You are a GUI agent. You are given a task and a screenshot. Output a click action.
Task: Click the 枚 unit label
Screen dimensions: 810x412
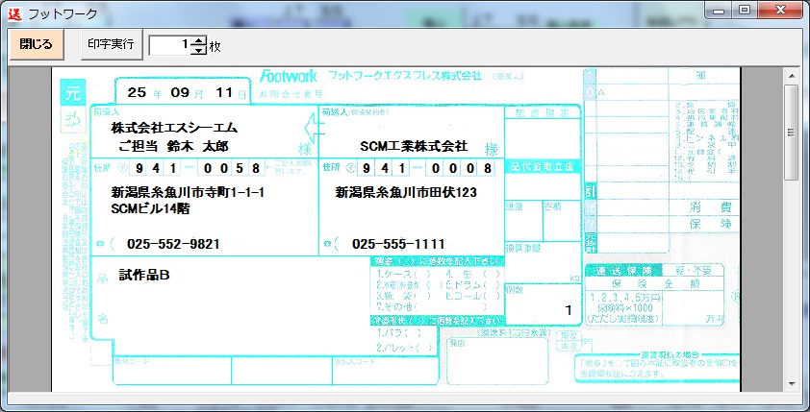(215, 46)
